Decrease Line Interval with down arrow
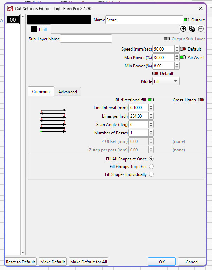Image resolution: width=212 pixels, height=270 pixels. click(151, 109)
